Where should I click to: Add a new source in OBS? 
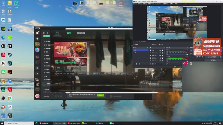point(150,64)
